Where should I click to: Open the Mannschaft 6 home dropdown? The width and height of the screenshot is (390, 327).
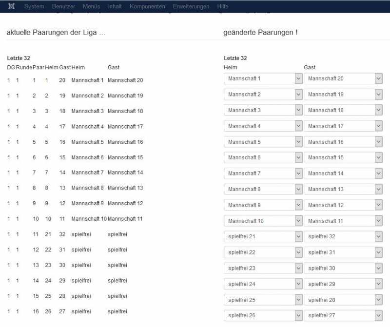point(263,157)
